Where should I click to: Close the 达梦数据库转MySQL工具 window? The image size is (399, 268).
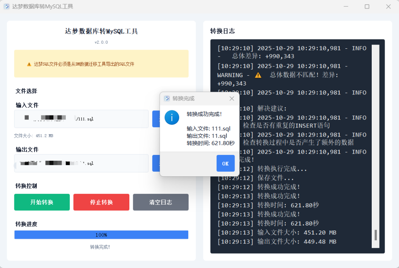coord(388,7)
